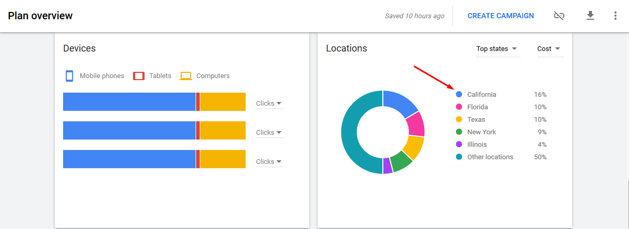Viewport: 629px width, 229px height.
Task: Click the green New York donut segment
Action: tap(402, 162)
